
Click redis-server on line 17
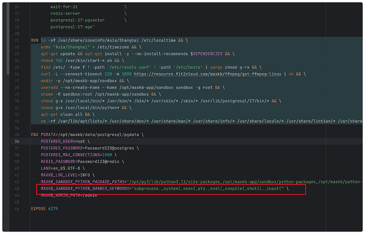tap(65, 14)
